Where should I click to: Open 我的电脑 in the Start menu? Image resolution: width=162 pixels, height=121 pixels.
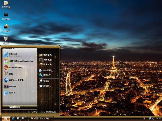point(47,60)
